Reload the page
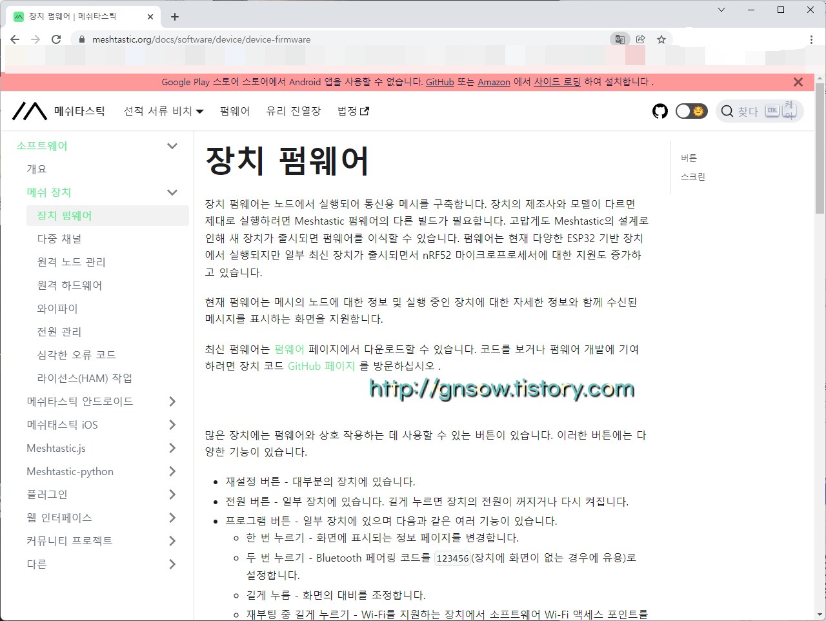826x621 pixels. [x=56, y=39]
